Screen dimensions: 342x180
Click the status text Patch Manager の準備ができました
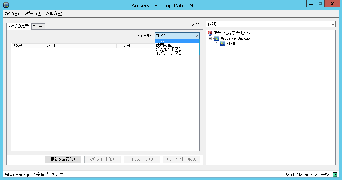(x=33, y=175)
